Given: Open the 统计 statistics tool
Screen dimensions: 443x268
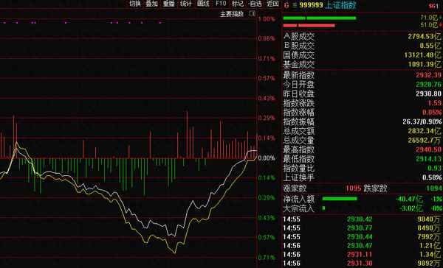Looking at the screenshot, I should coord(185,4).
